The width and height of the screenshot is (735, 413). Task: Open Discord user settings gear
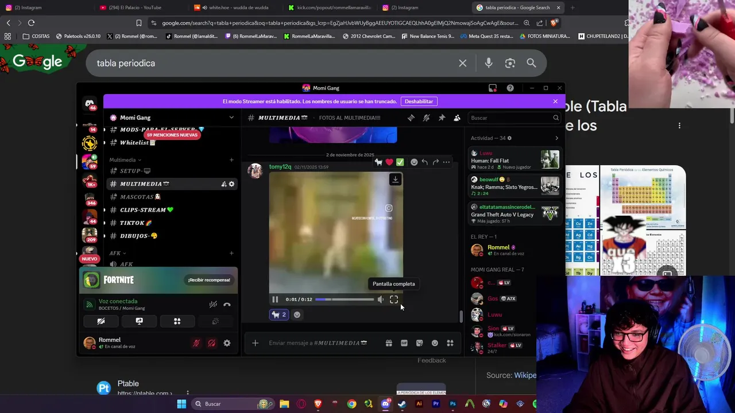[x=227, y=343]
